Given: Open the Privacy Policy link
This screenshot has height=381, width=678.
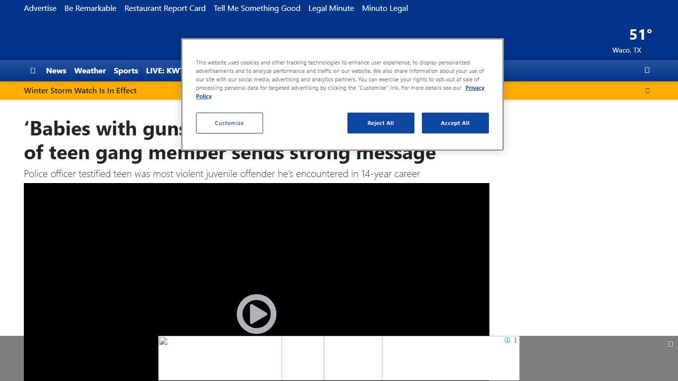Looking at the screenshot, I should 475,88.
